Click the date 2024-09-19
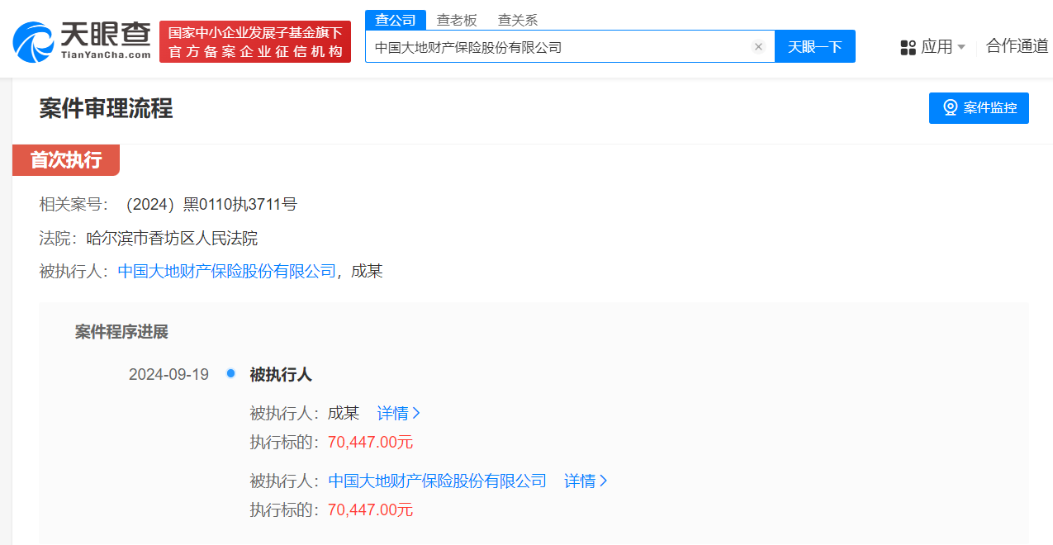1053x545 pixels. click(168, 375)
